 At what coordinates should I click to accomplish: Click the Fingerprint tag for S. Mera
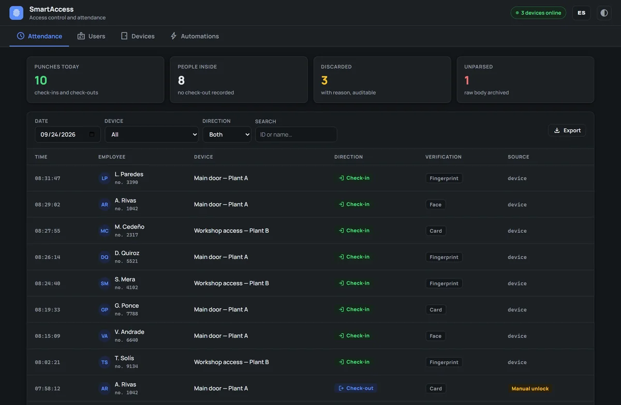[444, 284]
